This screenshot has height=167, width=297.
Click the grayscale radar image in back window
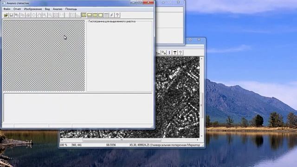coord(177,96)
